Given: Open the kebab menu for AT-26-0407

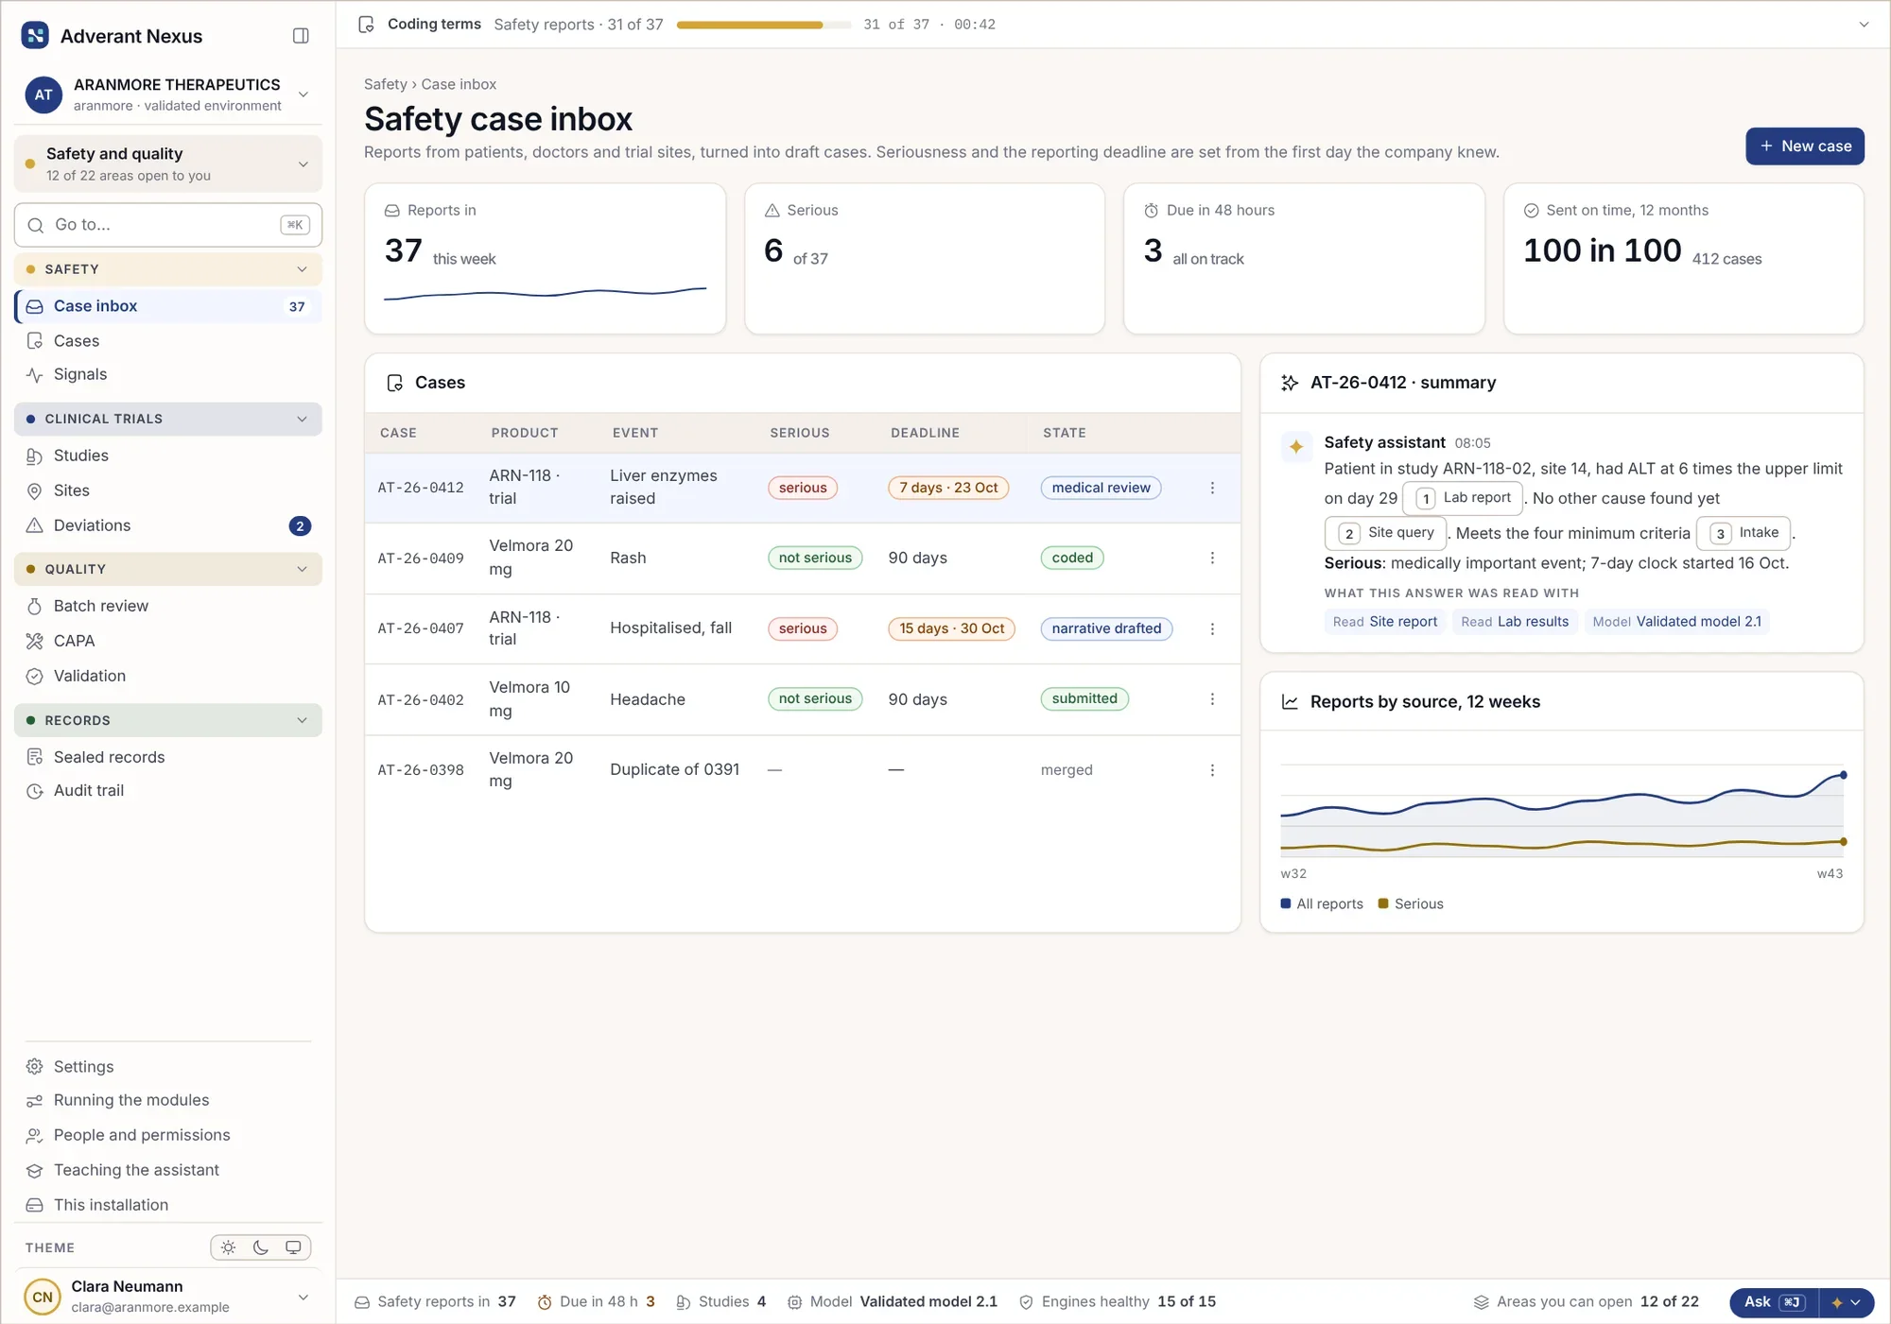Looking at the screenshot, I should 1212,628.
